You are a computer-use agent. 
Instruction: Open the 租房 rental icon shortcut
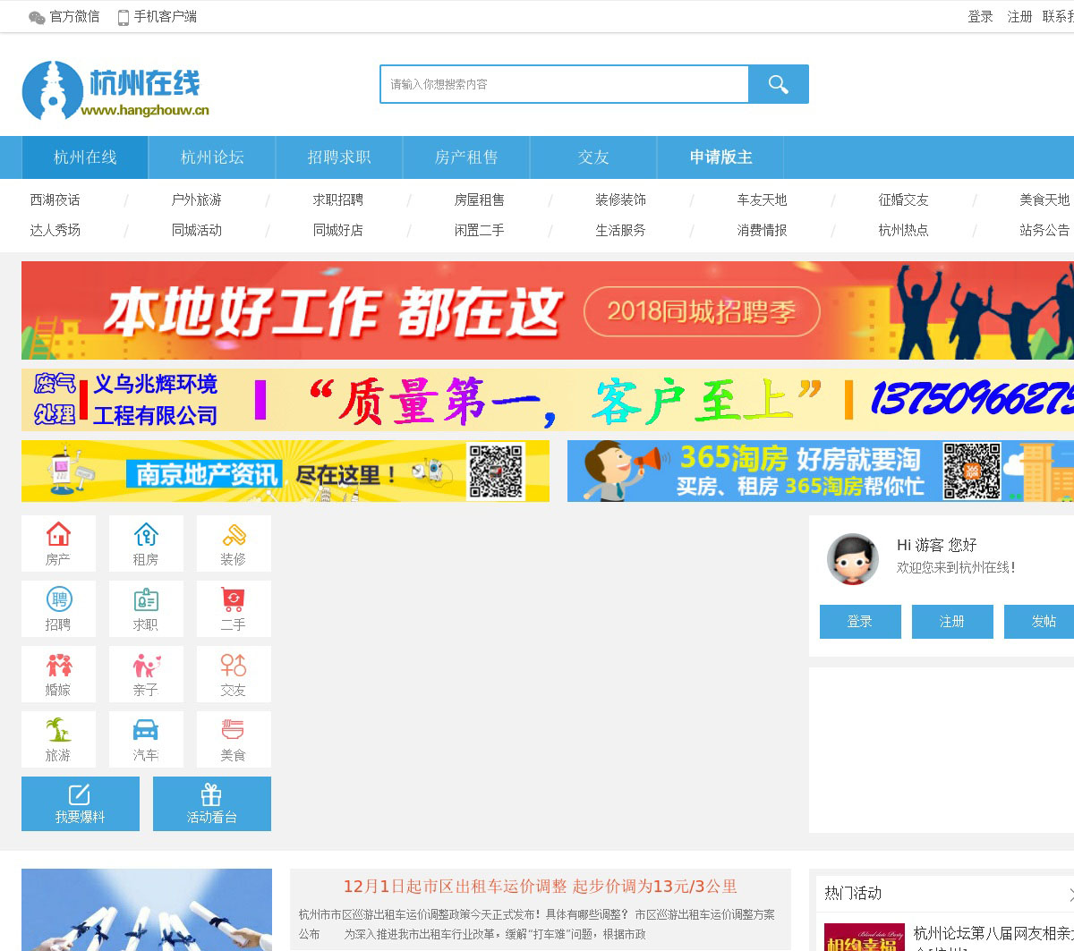146,535
